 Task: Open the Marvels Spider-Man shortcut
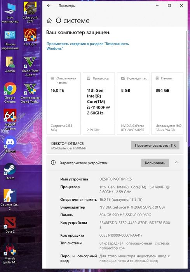pos(10,254)
